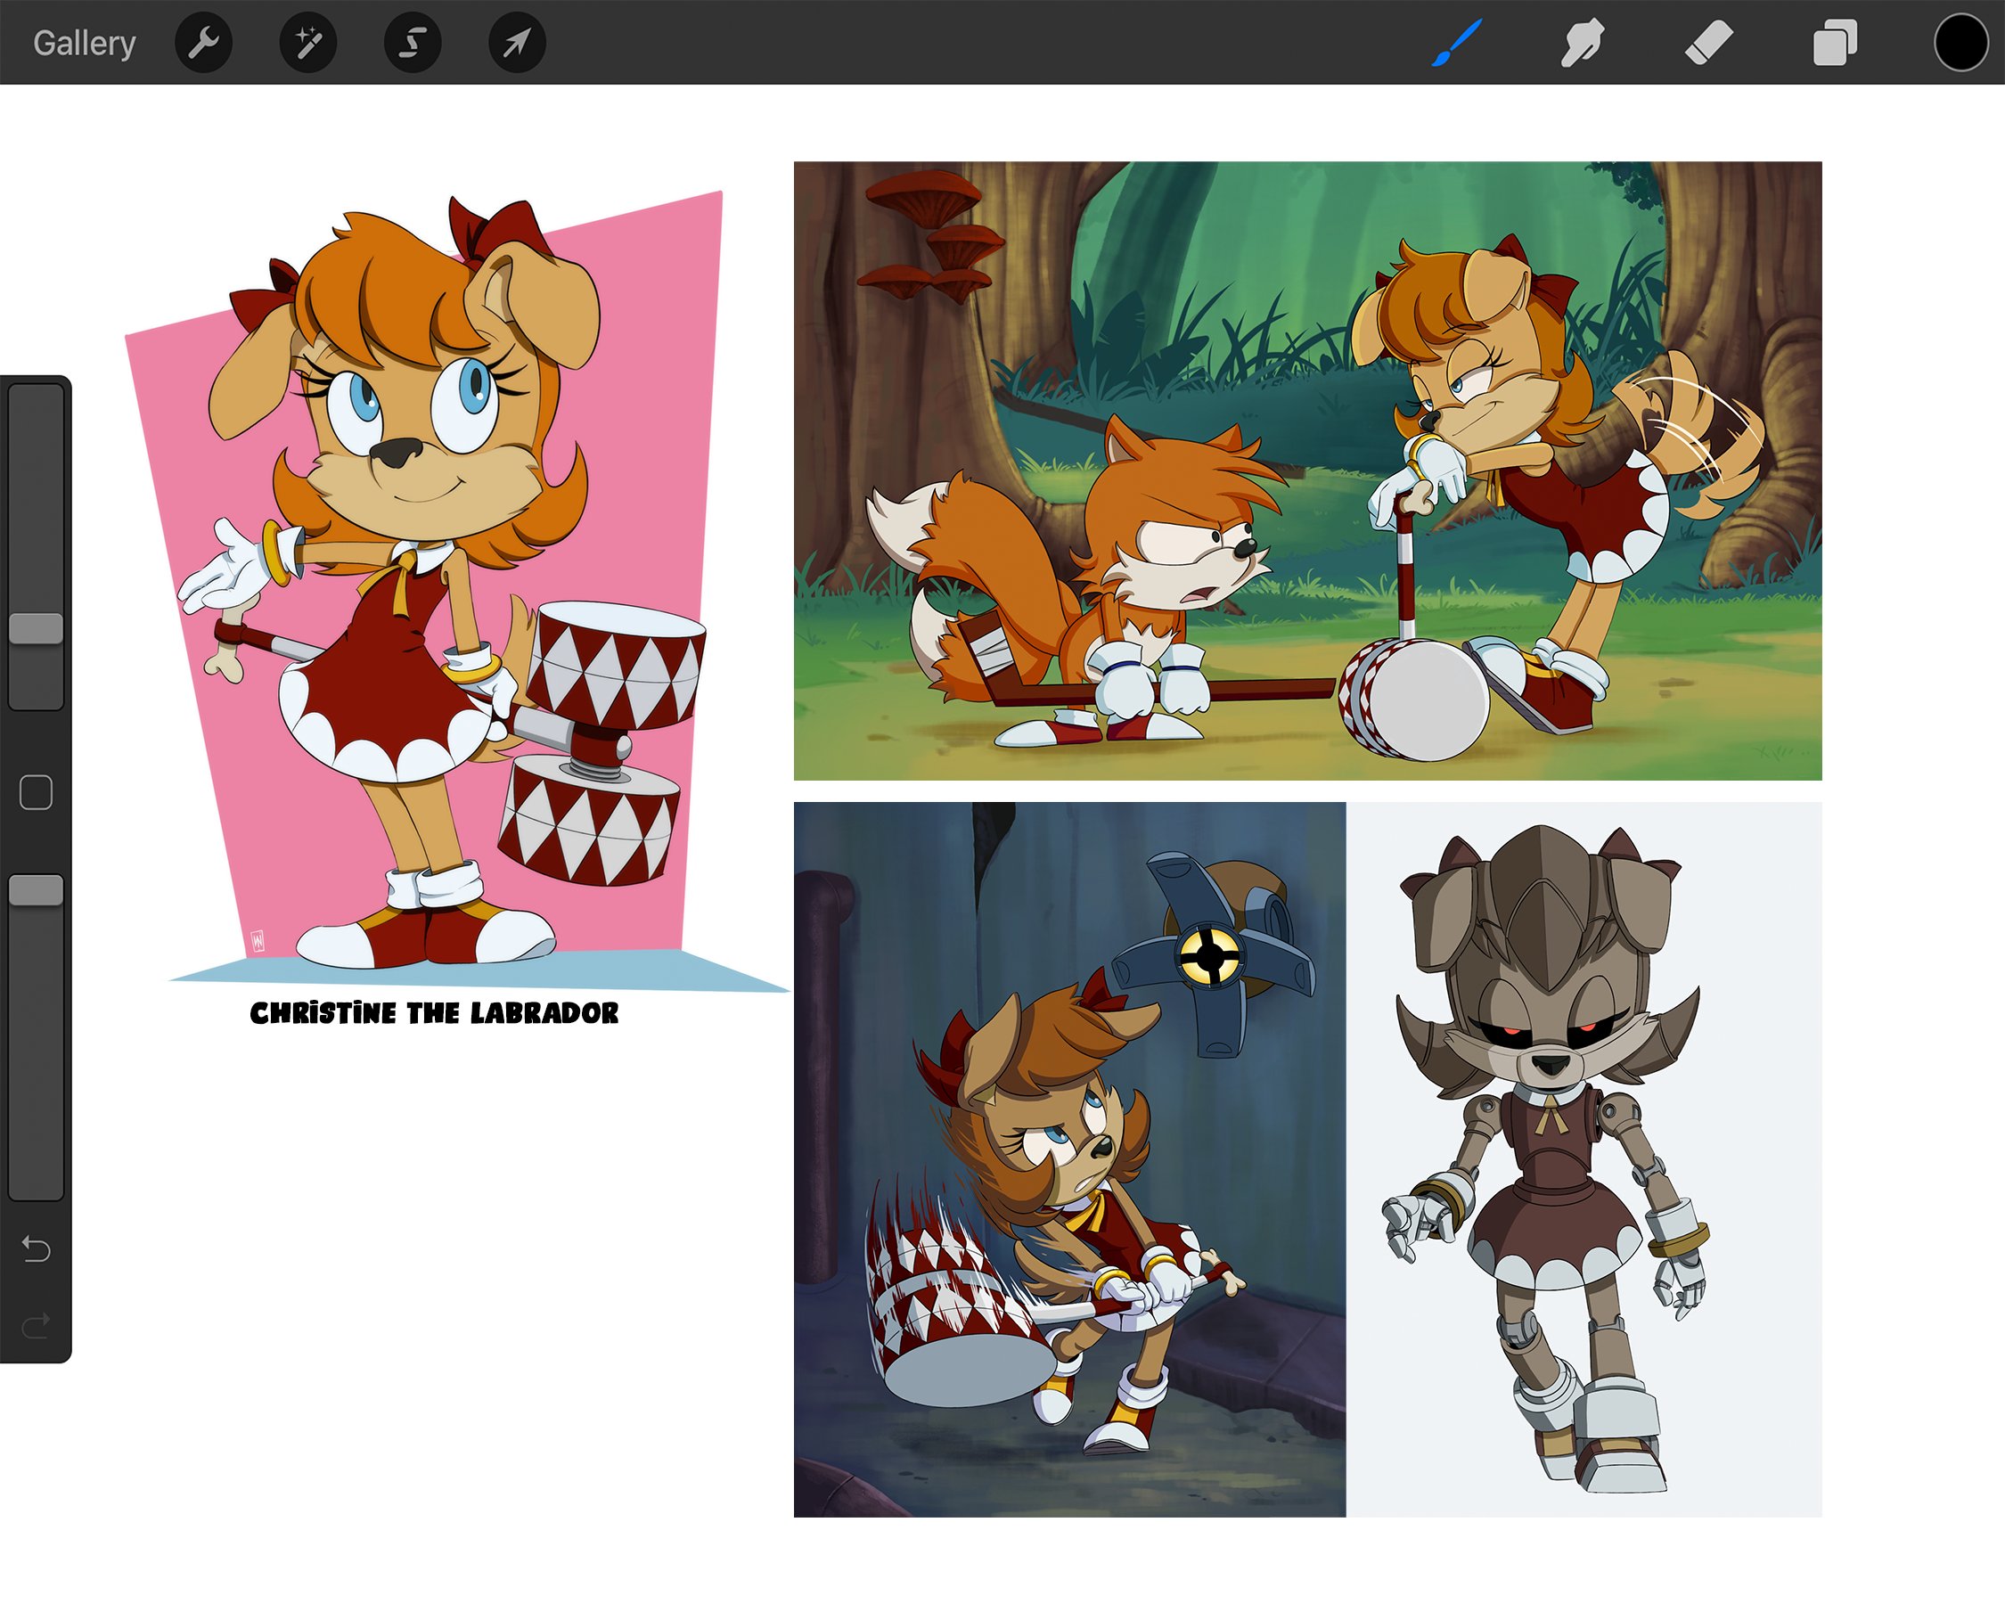This screenshot has height=1604, width=2005.
Task: Click the Christine the Labrador caption
Action: click(x=433, y=1012)
